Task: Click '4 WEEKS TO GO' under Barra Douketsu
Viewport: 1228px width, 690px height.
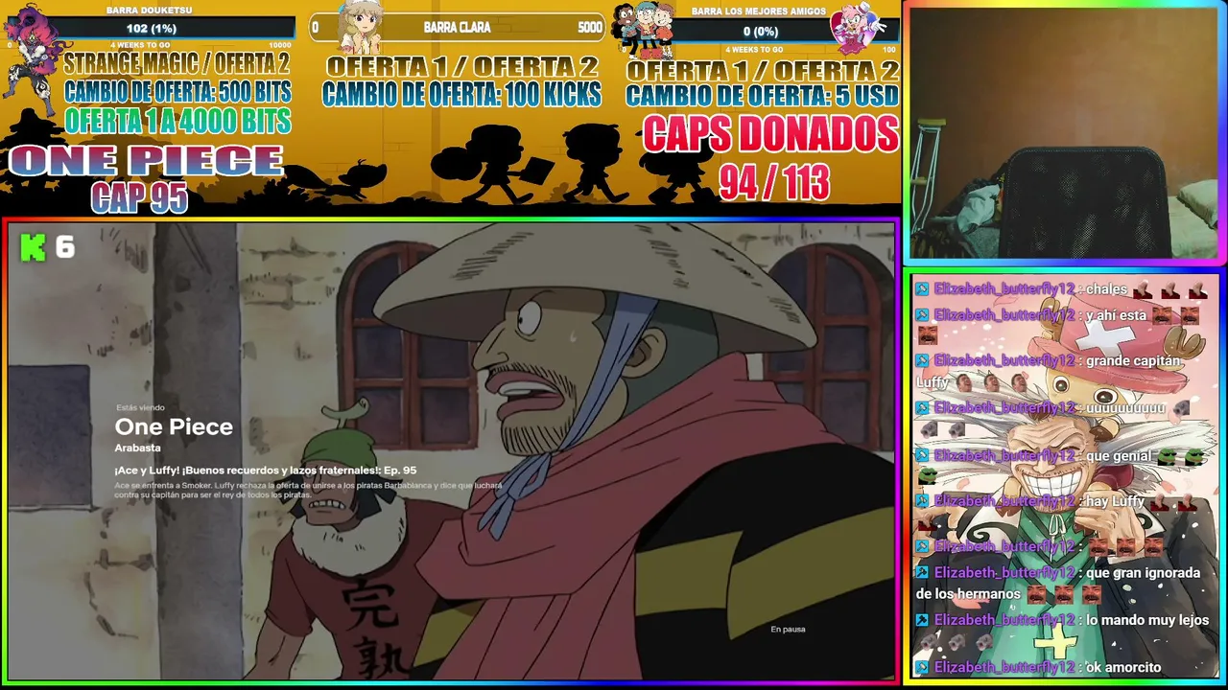Action: [140, 45]
